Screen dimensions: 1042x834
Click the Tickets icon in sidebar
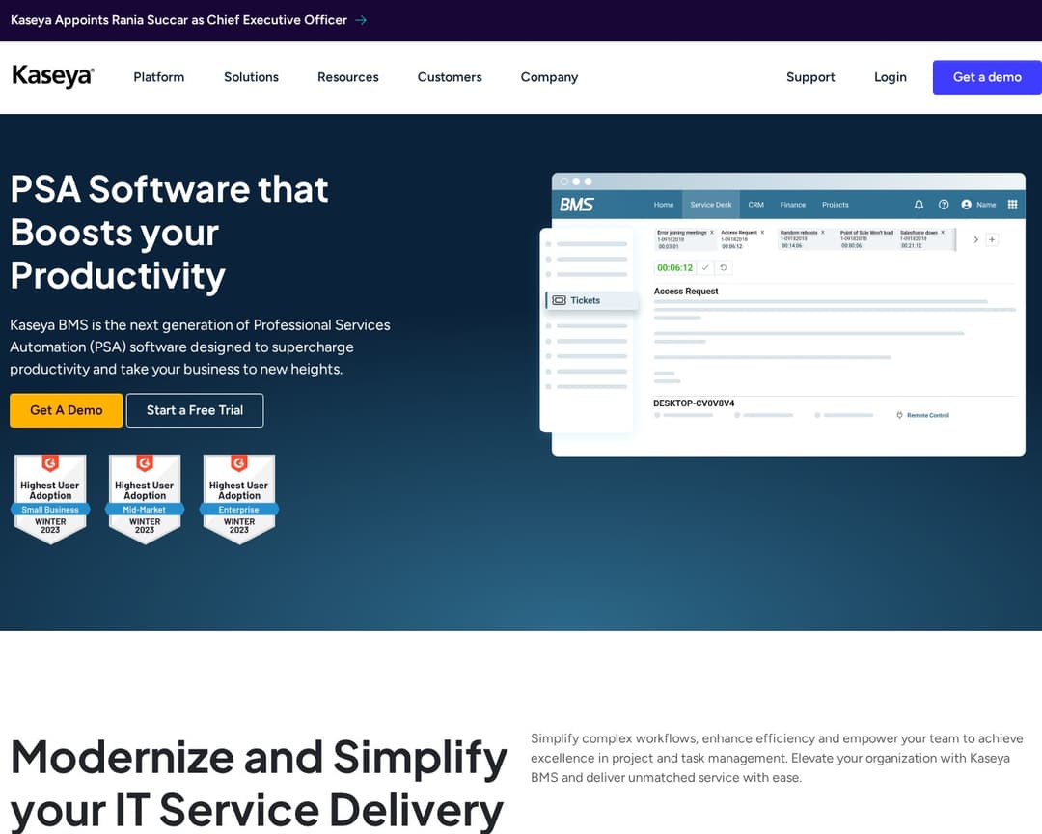560,300
